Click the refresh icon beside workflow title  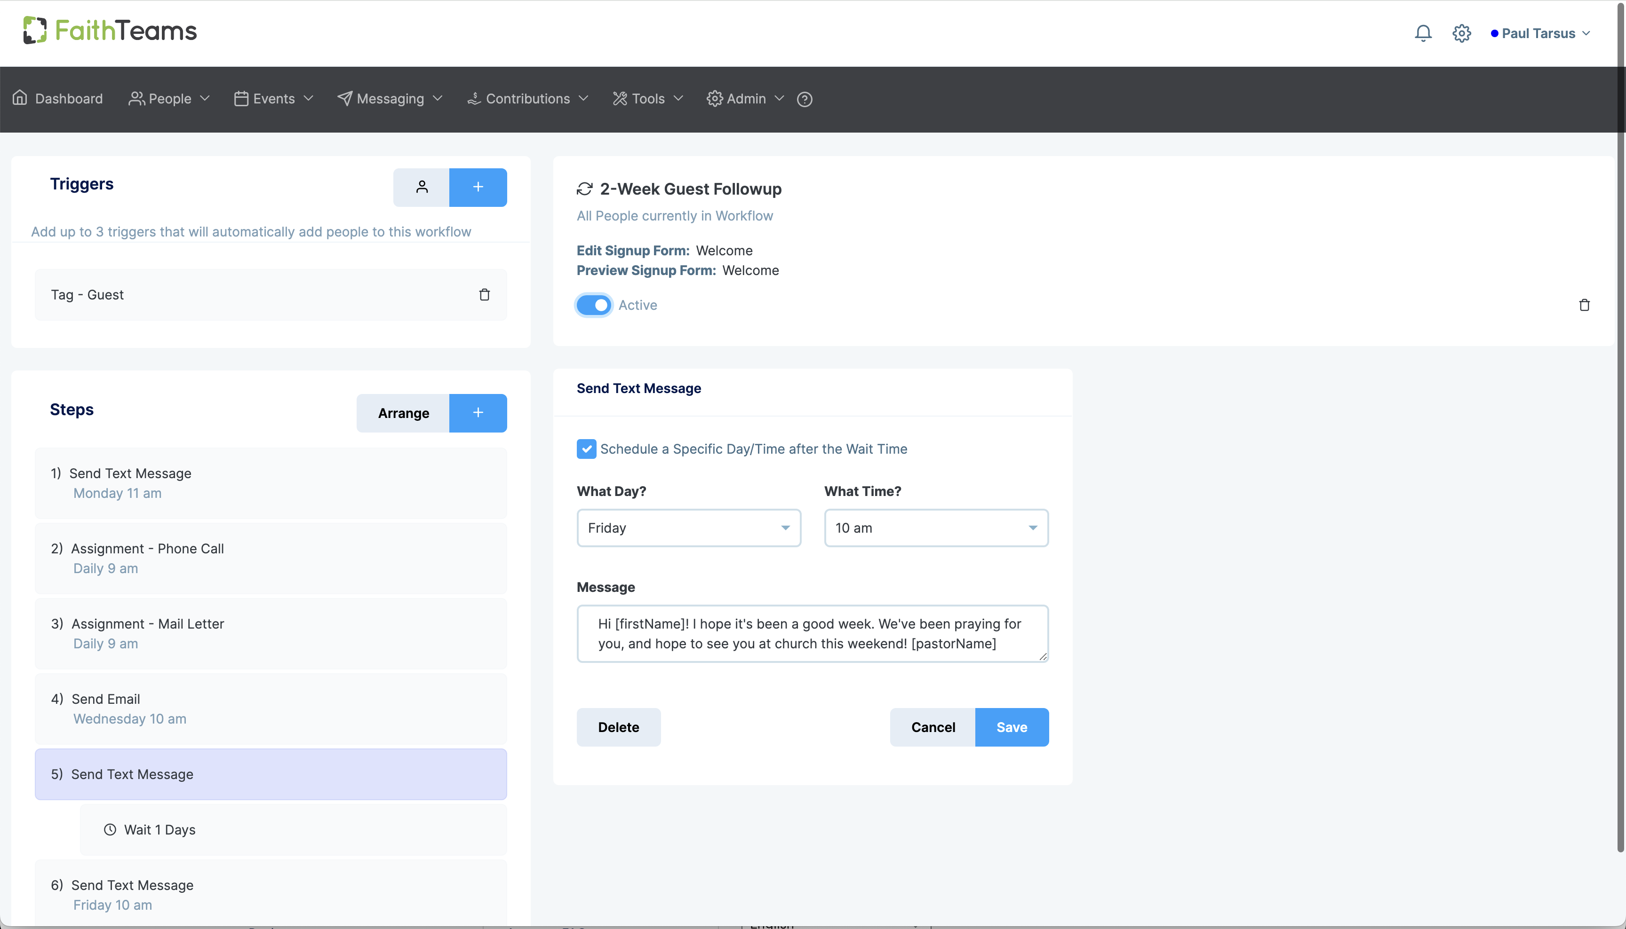pyautogui.click(x=584, y=189)
